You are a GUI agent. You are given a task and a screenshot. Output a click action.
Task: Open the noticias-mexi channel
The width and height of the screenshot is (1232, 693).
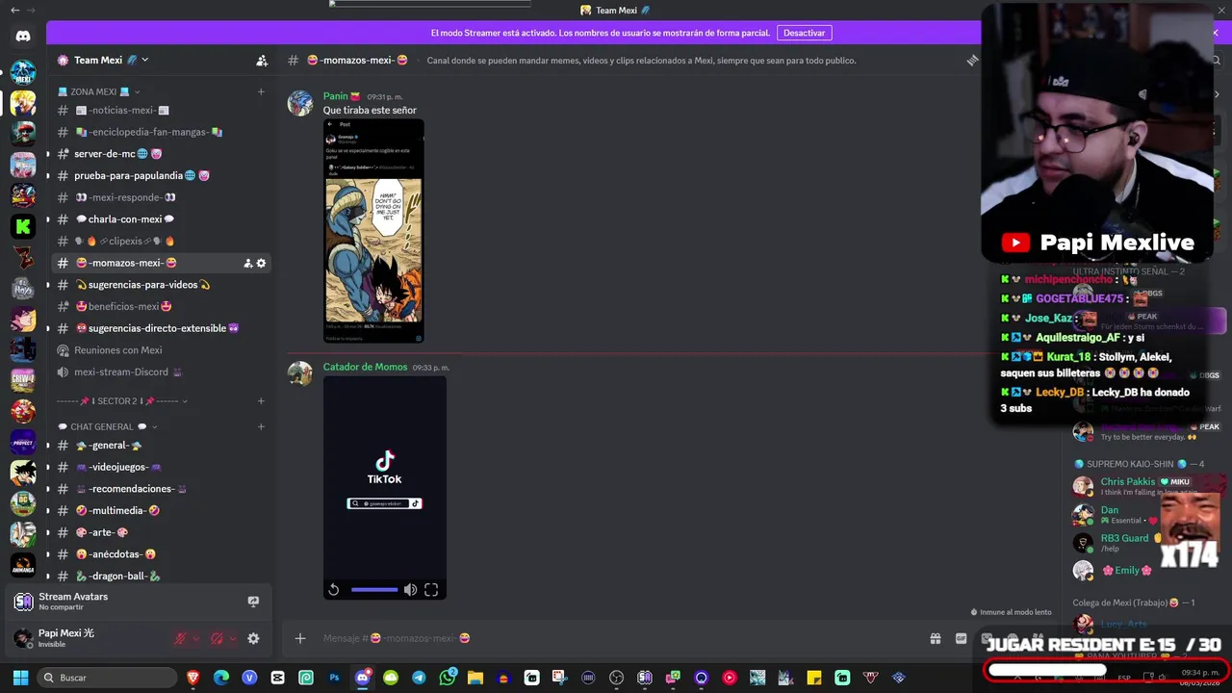pos(162,111)
